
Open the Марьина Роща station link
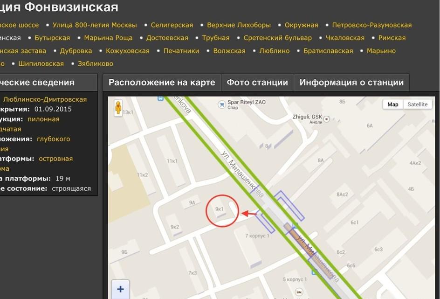click(x=108, y=38)
